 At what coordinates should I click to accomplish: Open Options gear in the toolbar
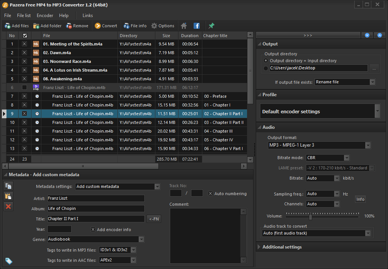coord(163,26)
